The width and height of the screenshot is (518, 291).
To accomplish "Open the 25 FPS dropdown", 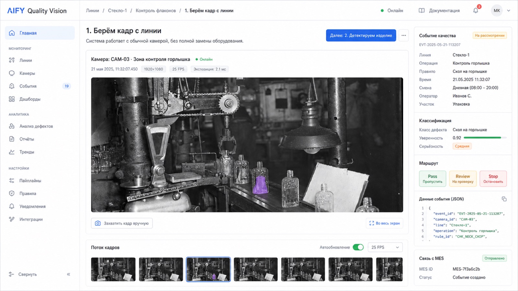I will pyautogui.click(x=385, y=247).
